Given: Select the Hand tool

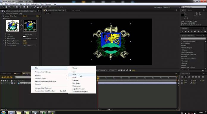Looking at the screenshot, I should tap(6, 7).
